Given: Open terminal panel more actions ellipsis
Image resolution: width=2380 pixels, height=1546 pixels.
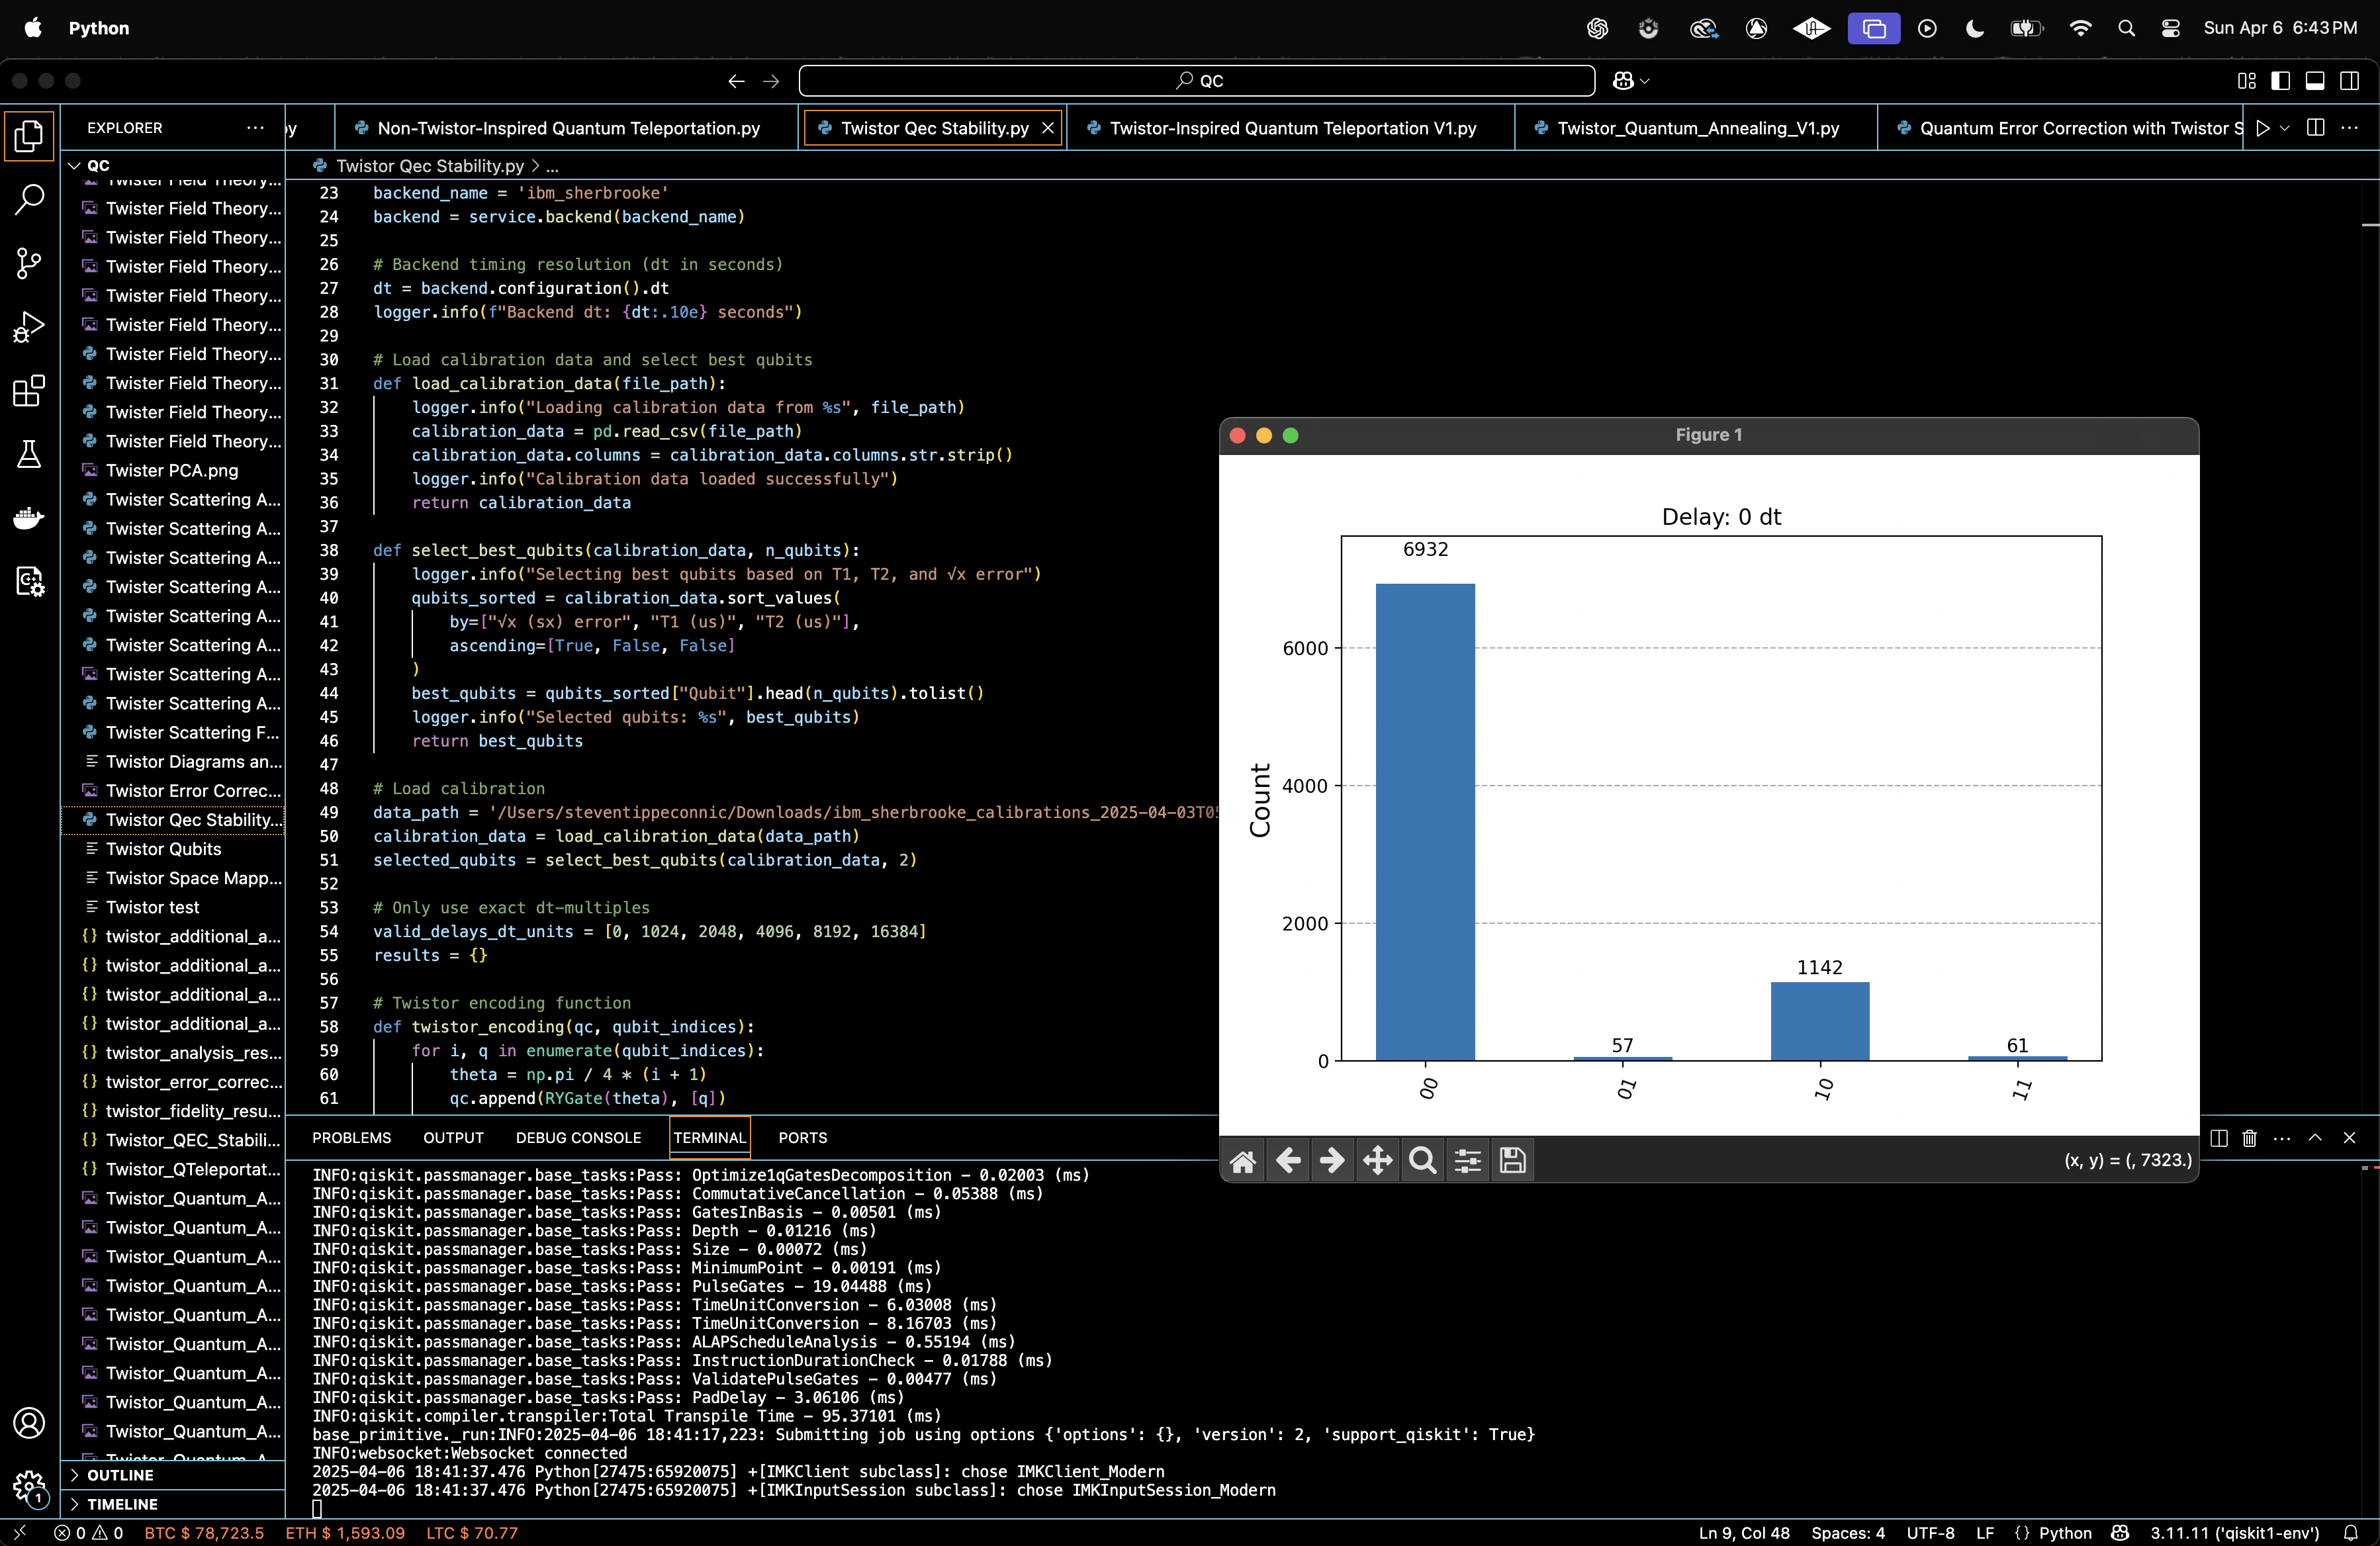Looking at the screenshot, I should click(2282, 1138).
